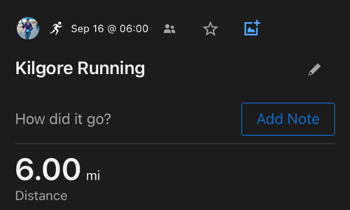Image resolution: width=350 pixels, height=210 pixels.
Task: Mark activity as favorite with star
Action: coord(210,29)
